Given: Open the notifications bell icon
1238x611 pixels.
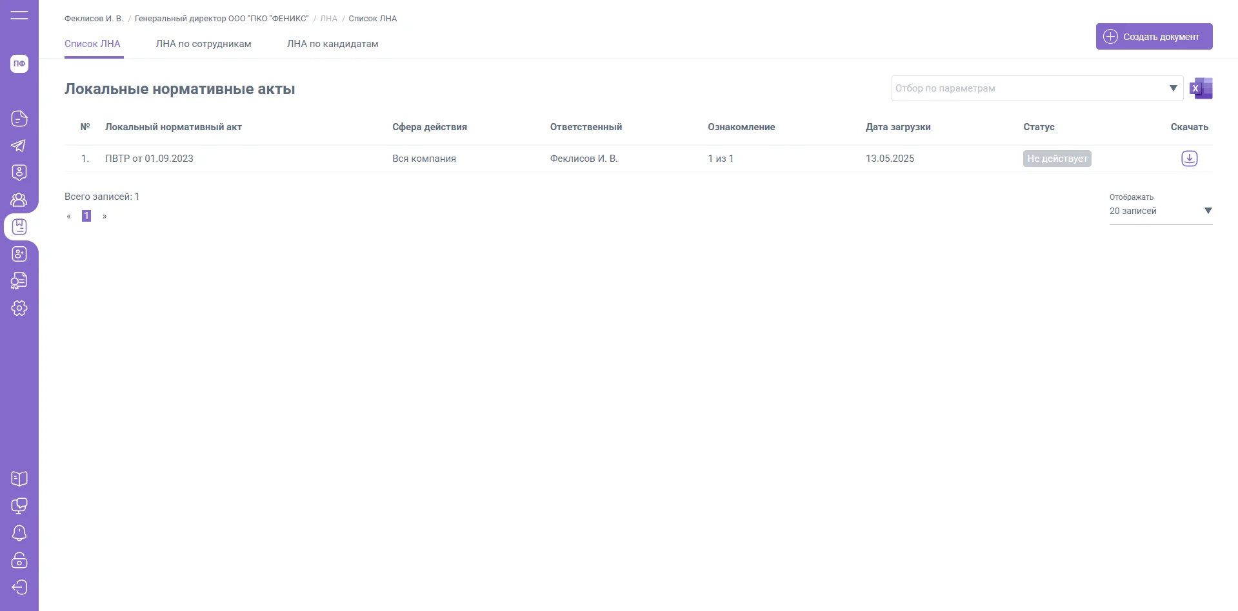Looking at the screenshot, I should tap(19, 533).
